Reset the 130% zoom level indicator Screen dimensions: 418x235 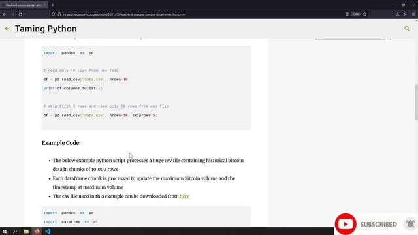(355, 14)
